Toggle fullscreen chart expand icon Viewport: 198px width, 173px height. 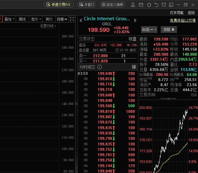pos(72,19)
